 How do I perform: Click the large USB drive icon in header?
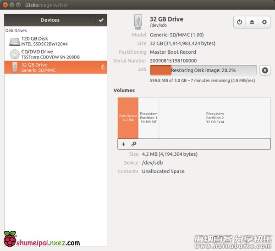tap(138, 22)
